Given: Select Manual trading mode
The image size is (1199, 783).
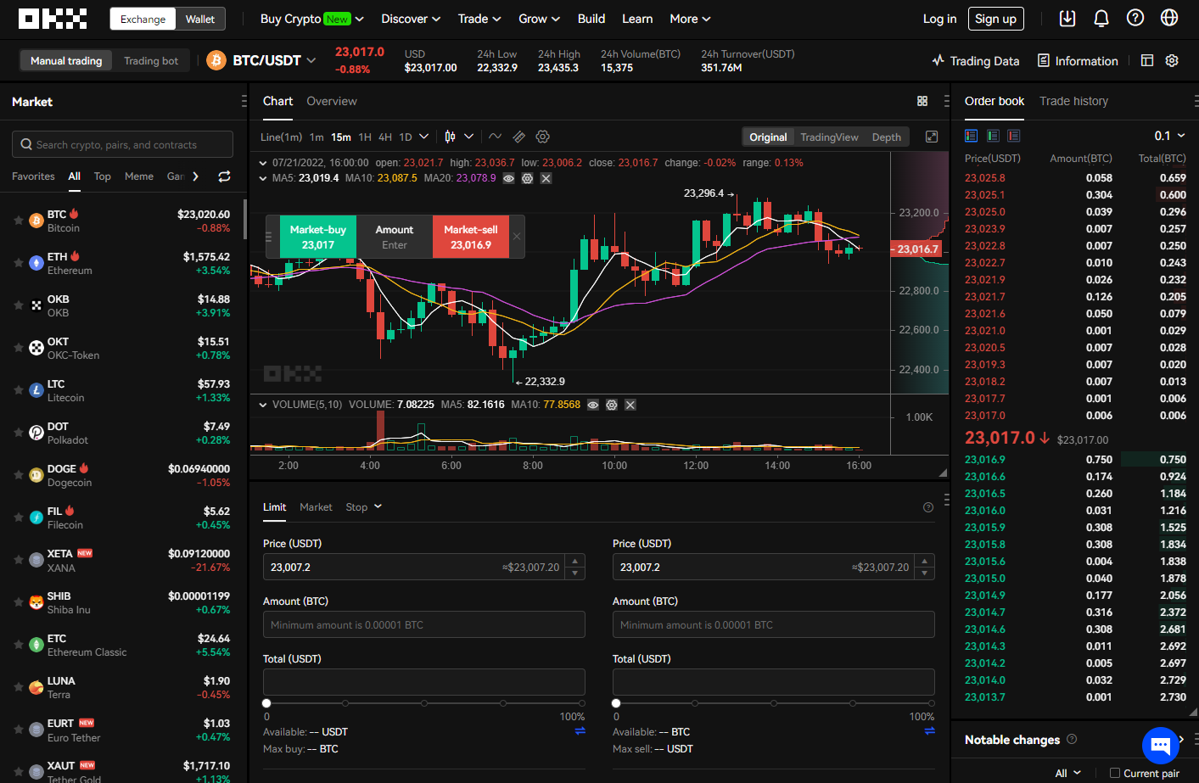Looking at the screenshot, I should point(66,60).
